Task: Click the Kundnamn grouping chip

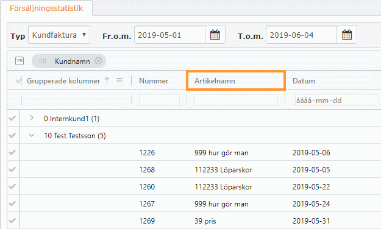Action: [69, 61]
